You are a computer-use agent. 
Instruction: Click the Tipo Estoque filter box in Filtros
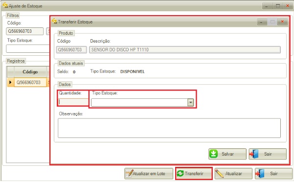click(x=28, y=48)
